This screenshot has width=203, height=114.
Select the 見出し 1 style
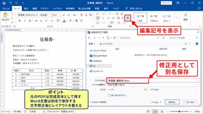coord(167,18)
